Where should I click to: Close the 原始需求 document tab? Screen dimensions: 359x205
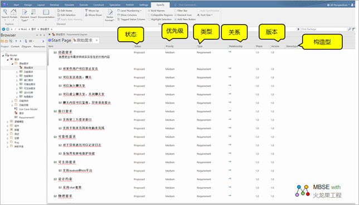[x=96, y=40]
